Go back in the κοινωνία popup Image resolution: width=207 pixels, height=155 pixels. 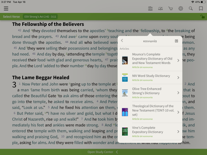click(x=122, y=41)
